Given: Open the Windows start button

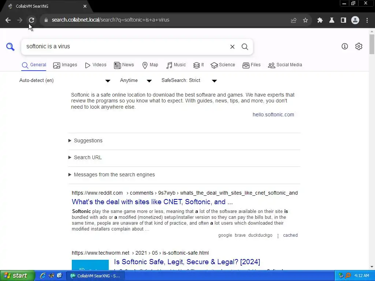Looking at the screenshot, I should coord(18,276).
